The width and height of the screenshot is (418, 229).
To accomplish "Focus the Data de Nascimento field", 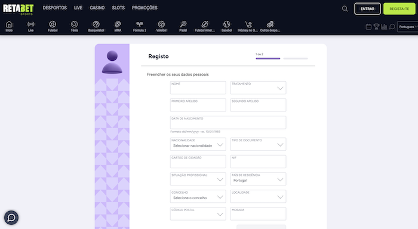I will coord(228,122).
